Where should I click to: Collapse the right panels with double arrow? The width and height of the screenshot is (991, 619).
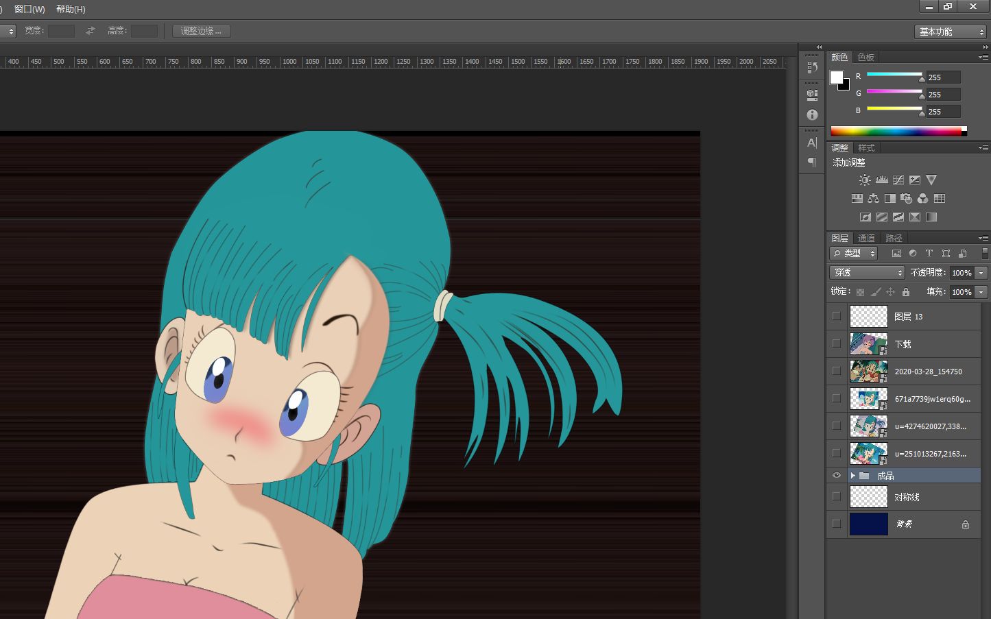985,47
